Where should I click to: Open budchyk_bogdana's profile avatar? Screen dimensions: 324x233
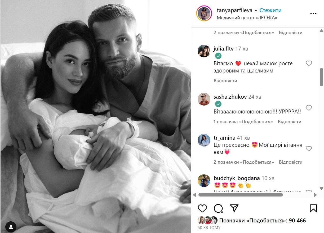204,181
